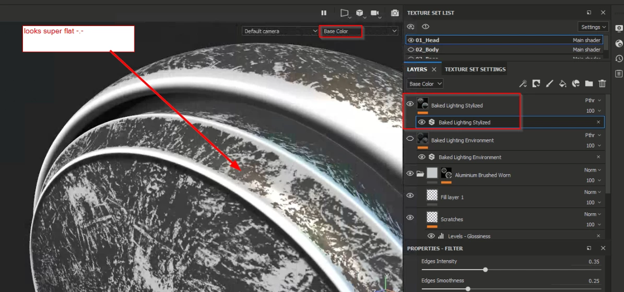Screen dimensions: 624x292
Task: Open the perspective view mode menu
Action: click(345, 13)
